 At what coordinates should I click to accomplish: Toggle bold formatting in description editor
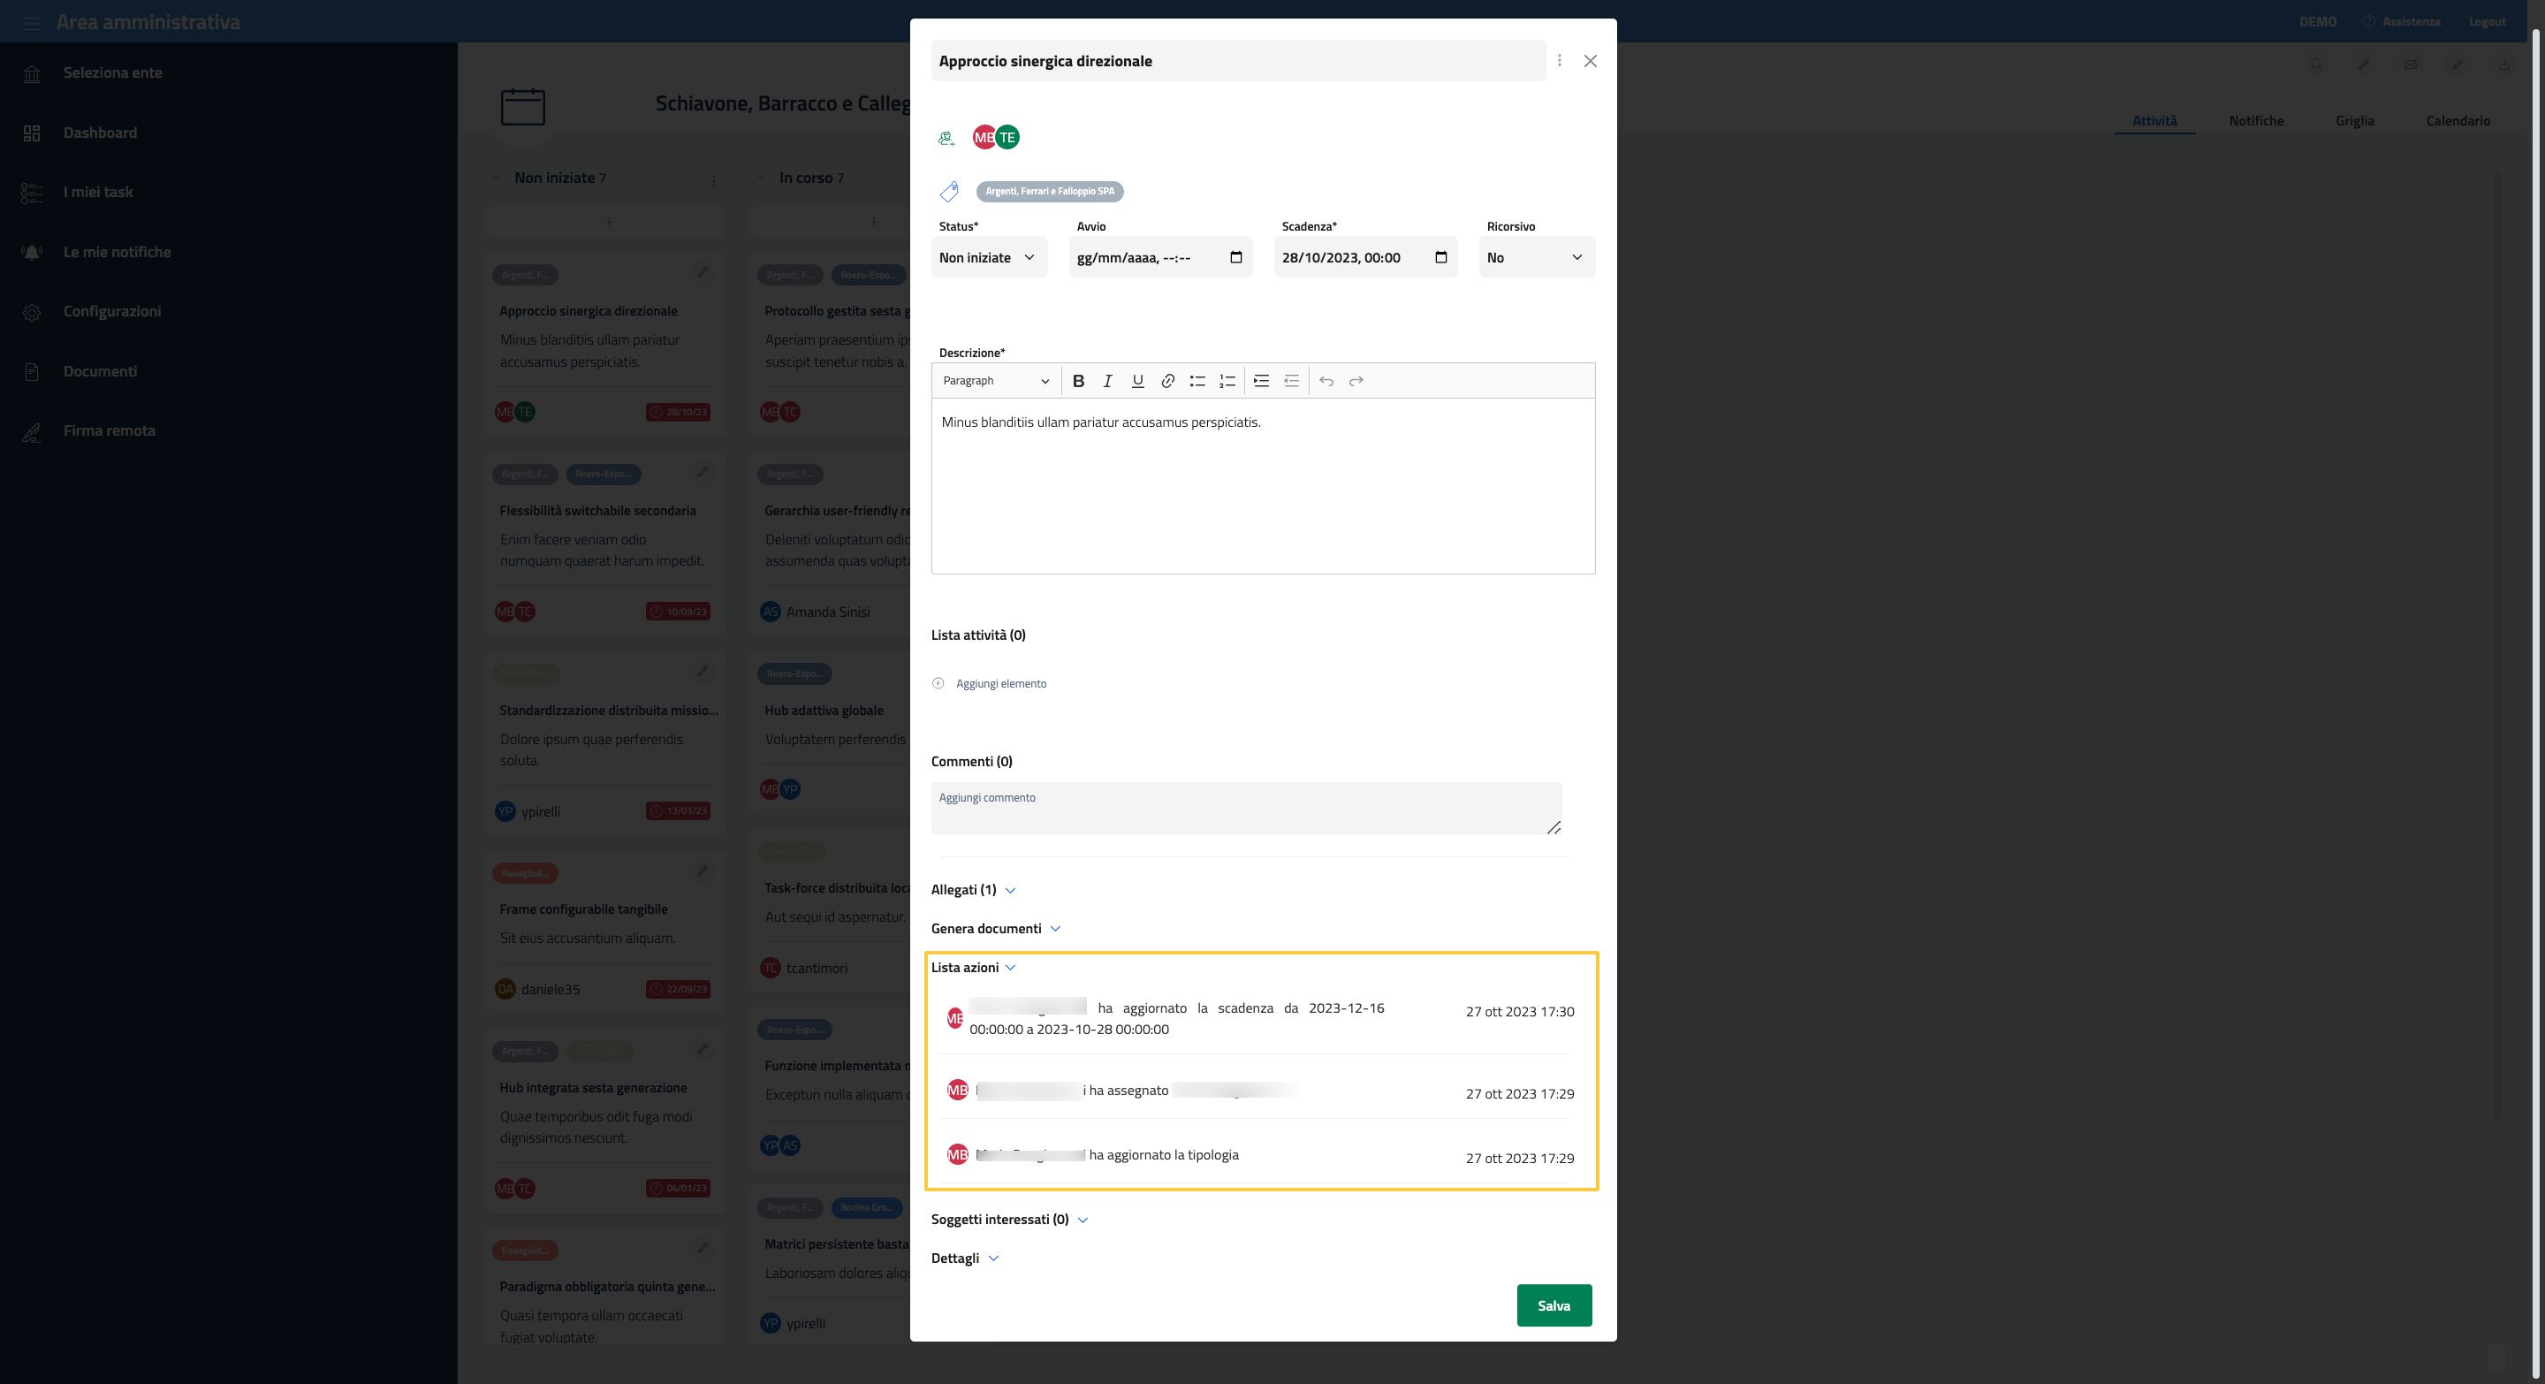(x=1078, y=380)
